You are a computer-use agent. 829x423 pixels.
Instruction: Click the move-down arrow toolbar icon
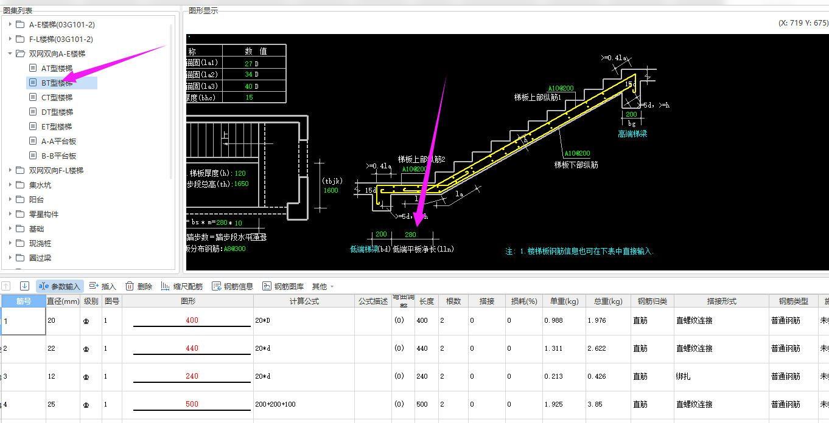click(25, 286)
